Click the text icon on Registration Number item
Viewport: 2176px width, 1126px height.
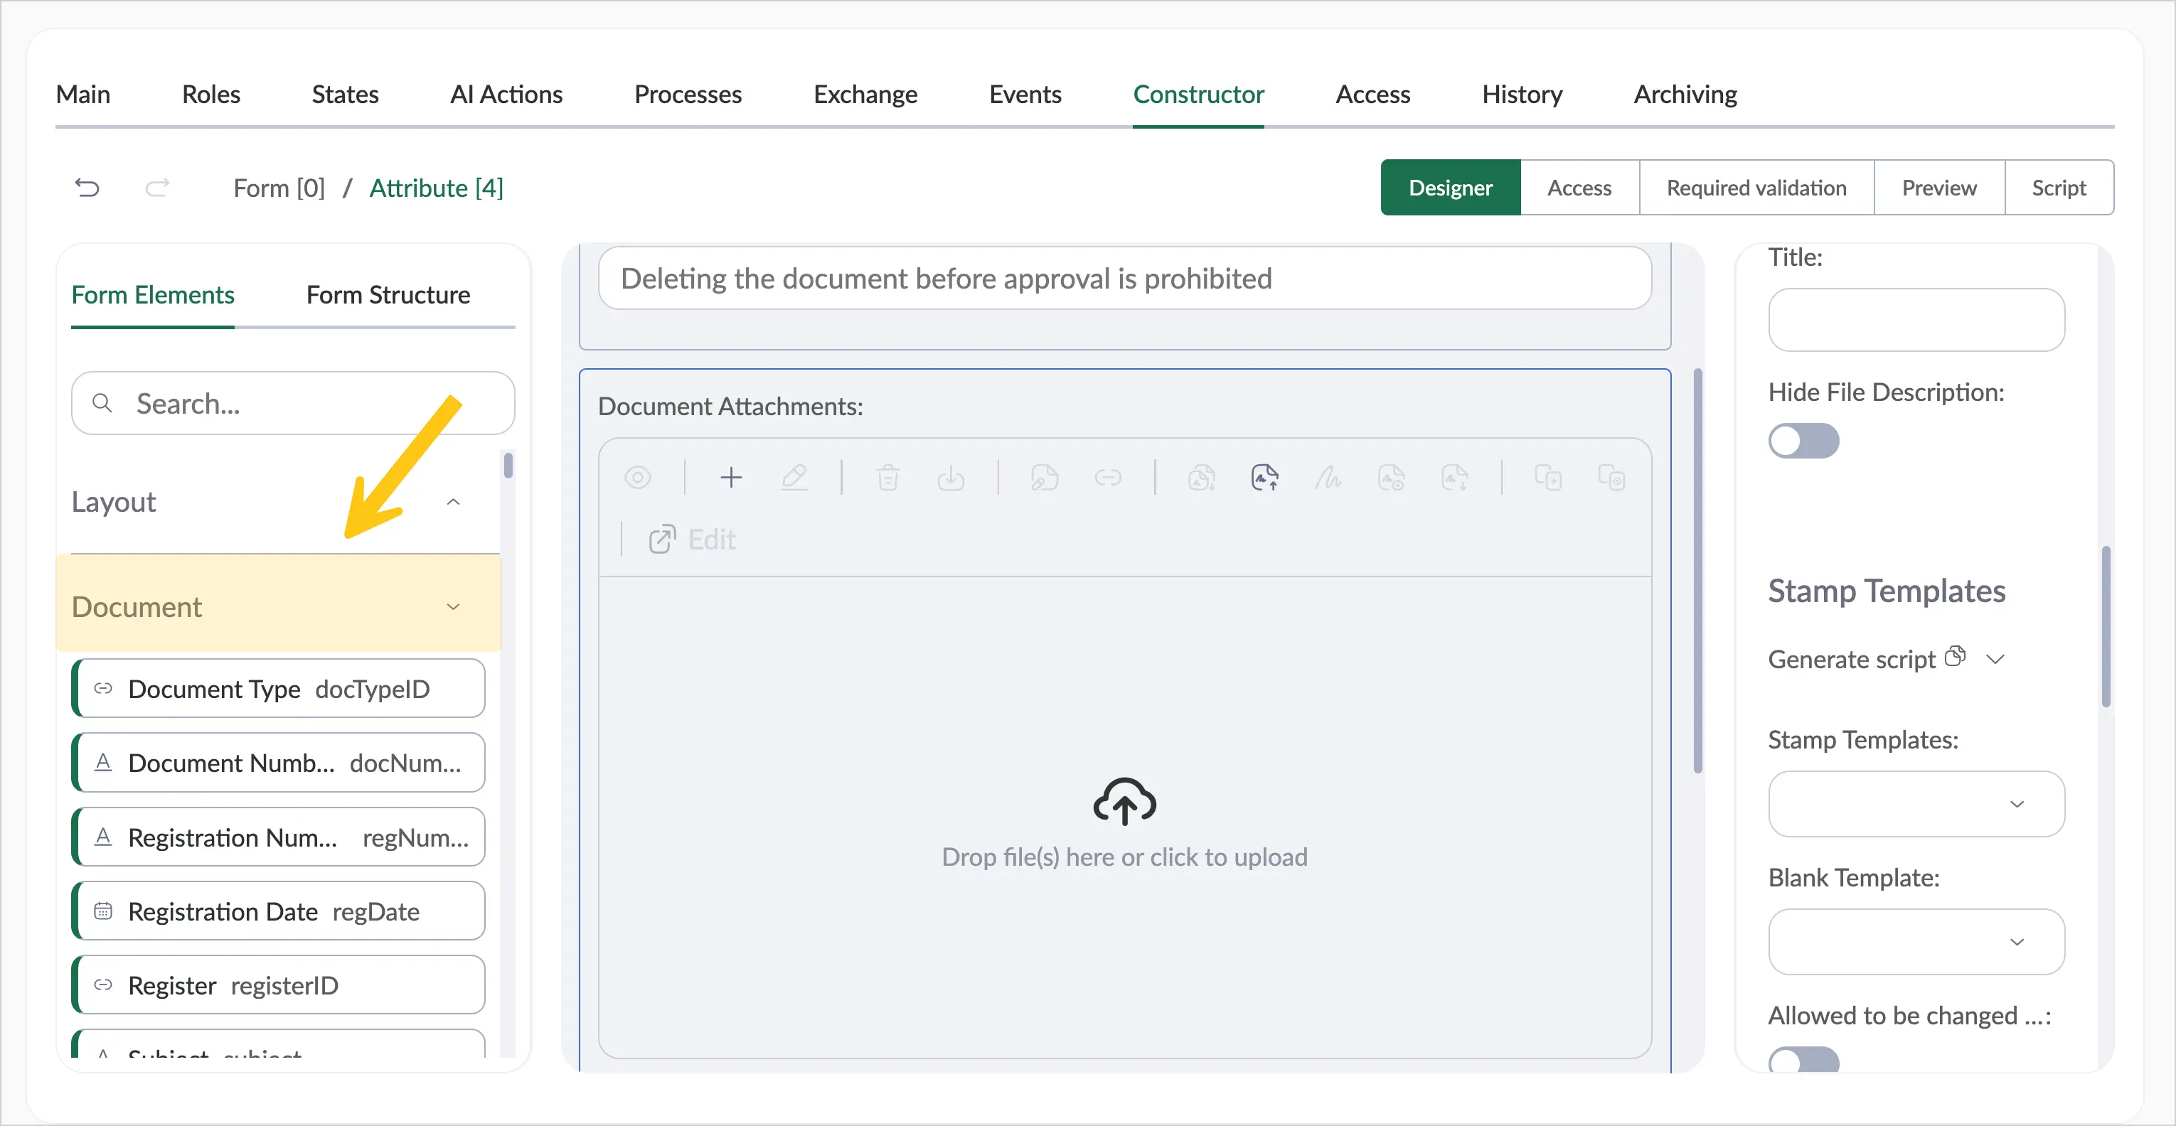click(x=103, y=837)
